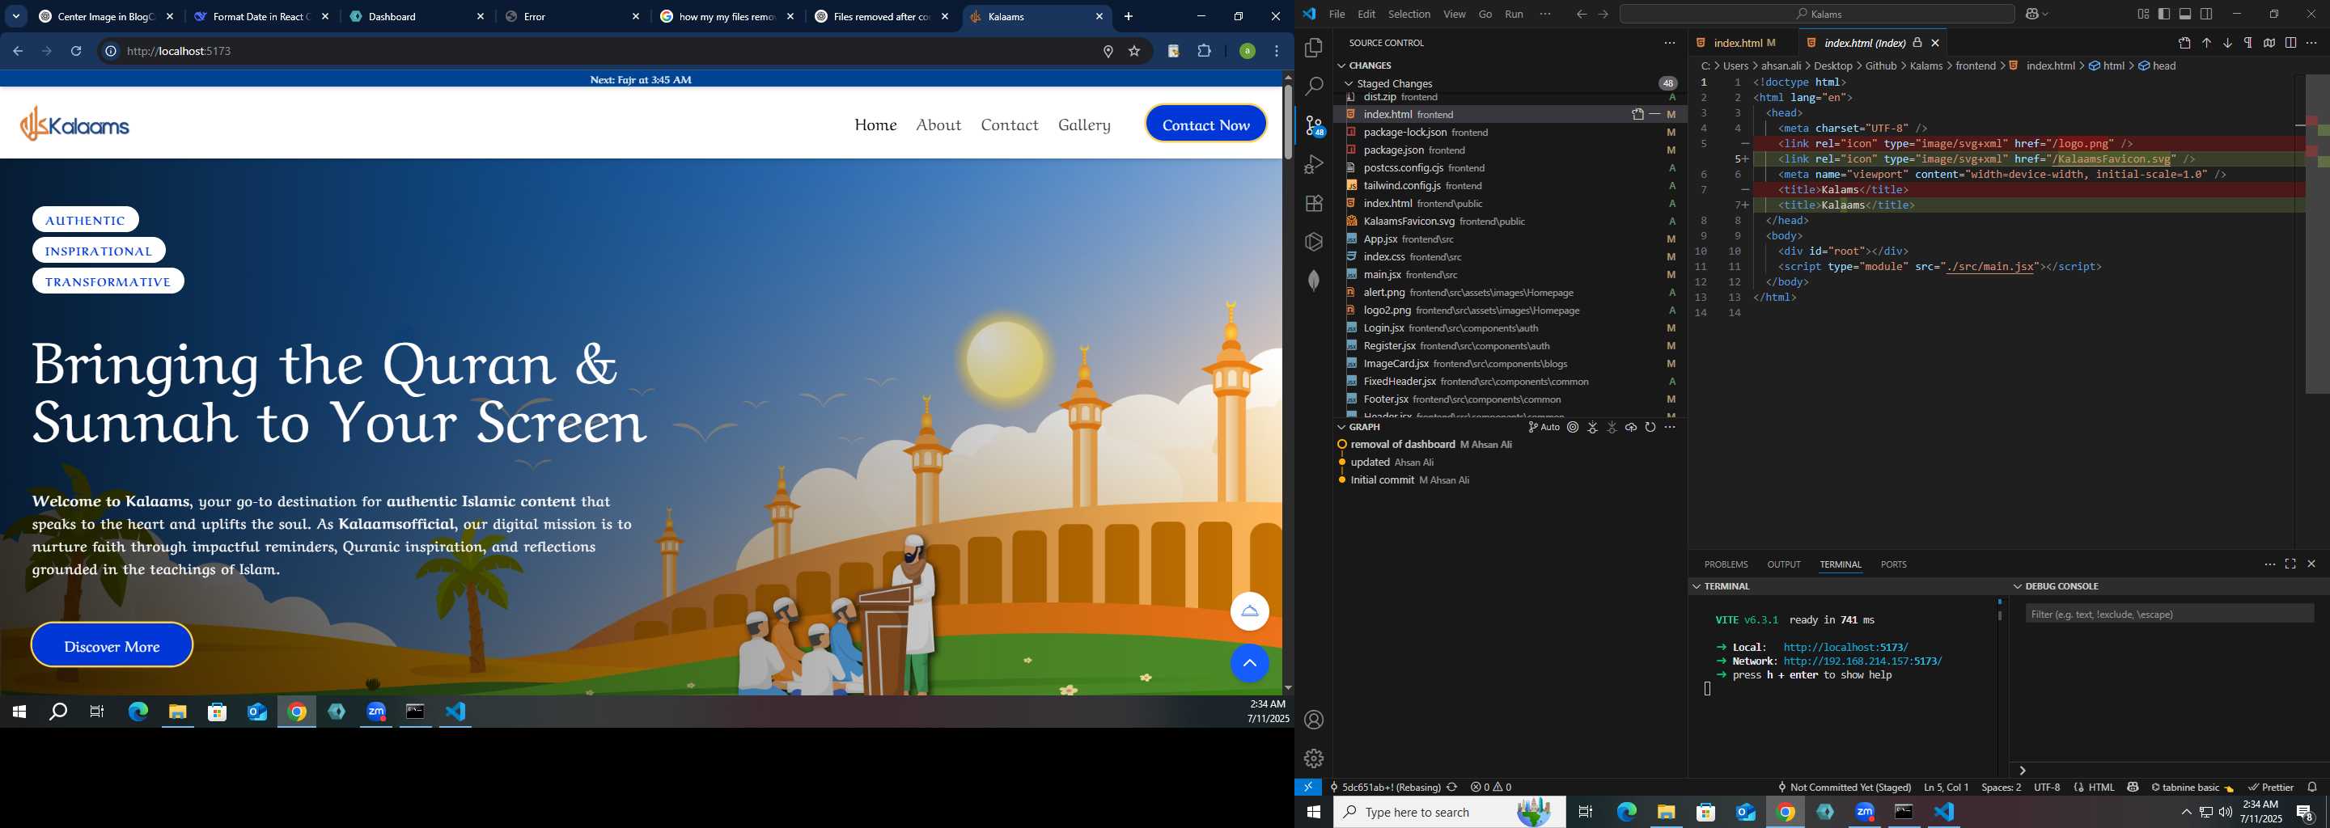Click the Debug Console filter input
2330x828 pixels.
[x=2169, y=614]
